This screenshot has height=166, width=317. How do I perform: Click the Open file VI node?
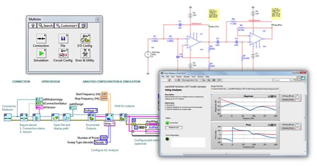click(55, 117)
